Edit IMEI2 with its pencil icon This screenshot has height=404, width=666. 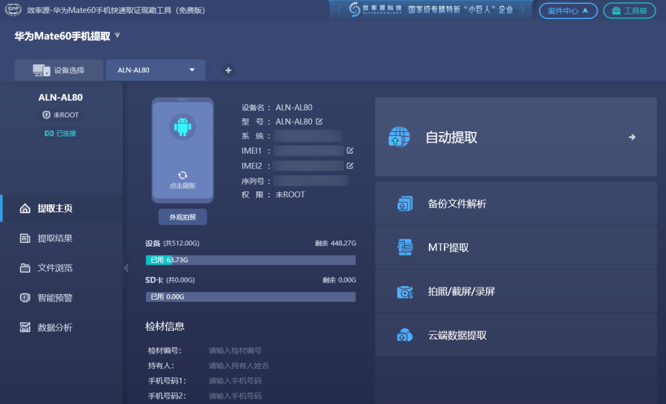tap(350, 166)
